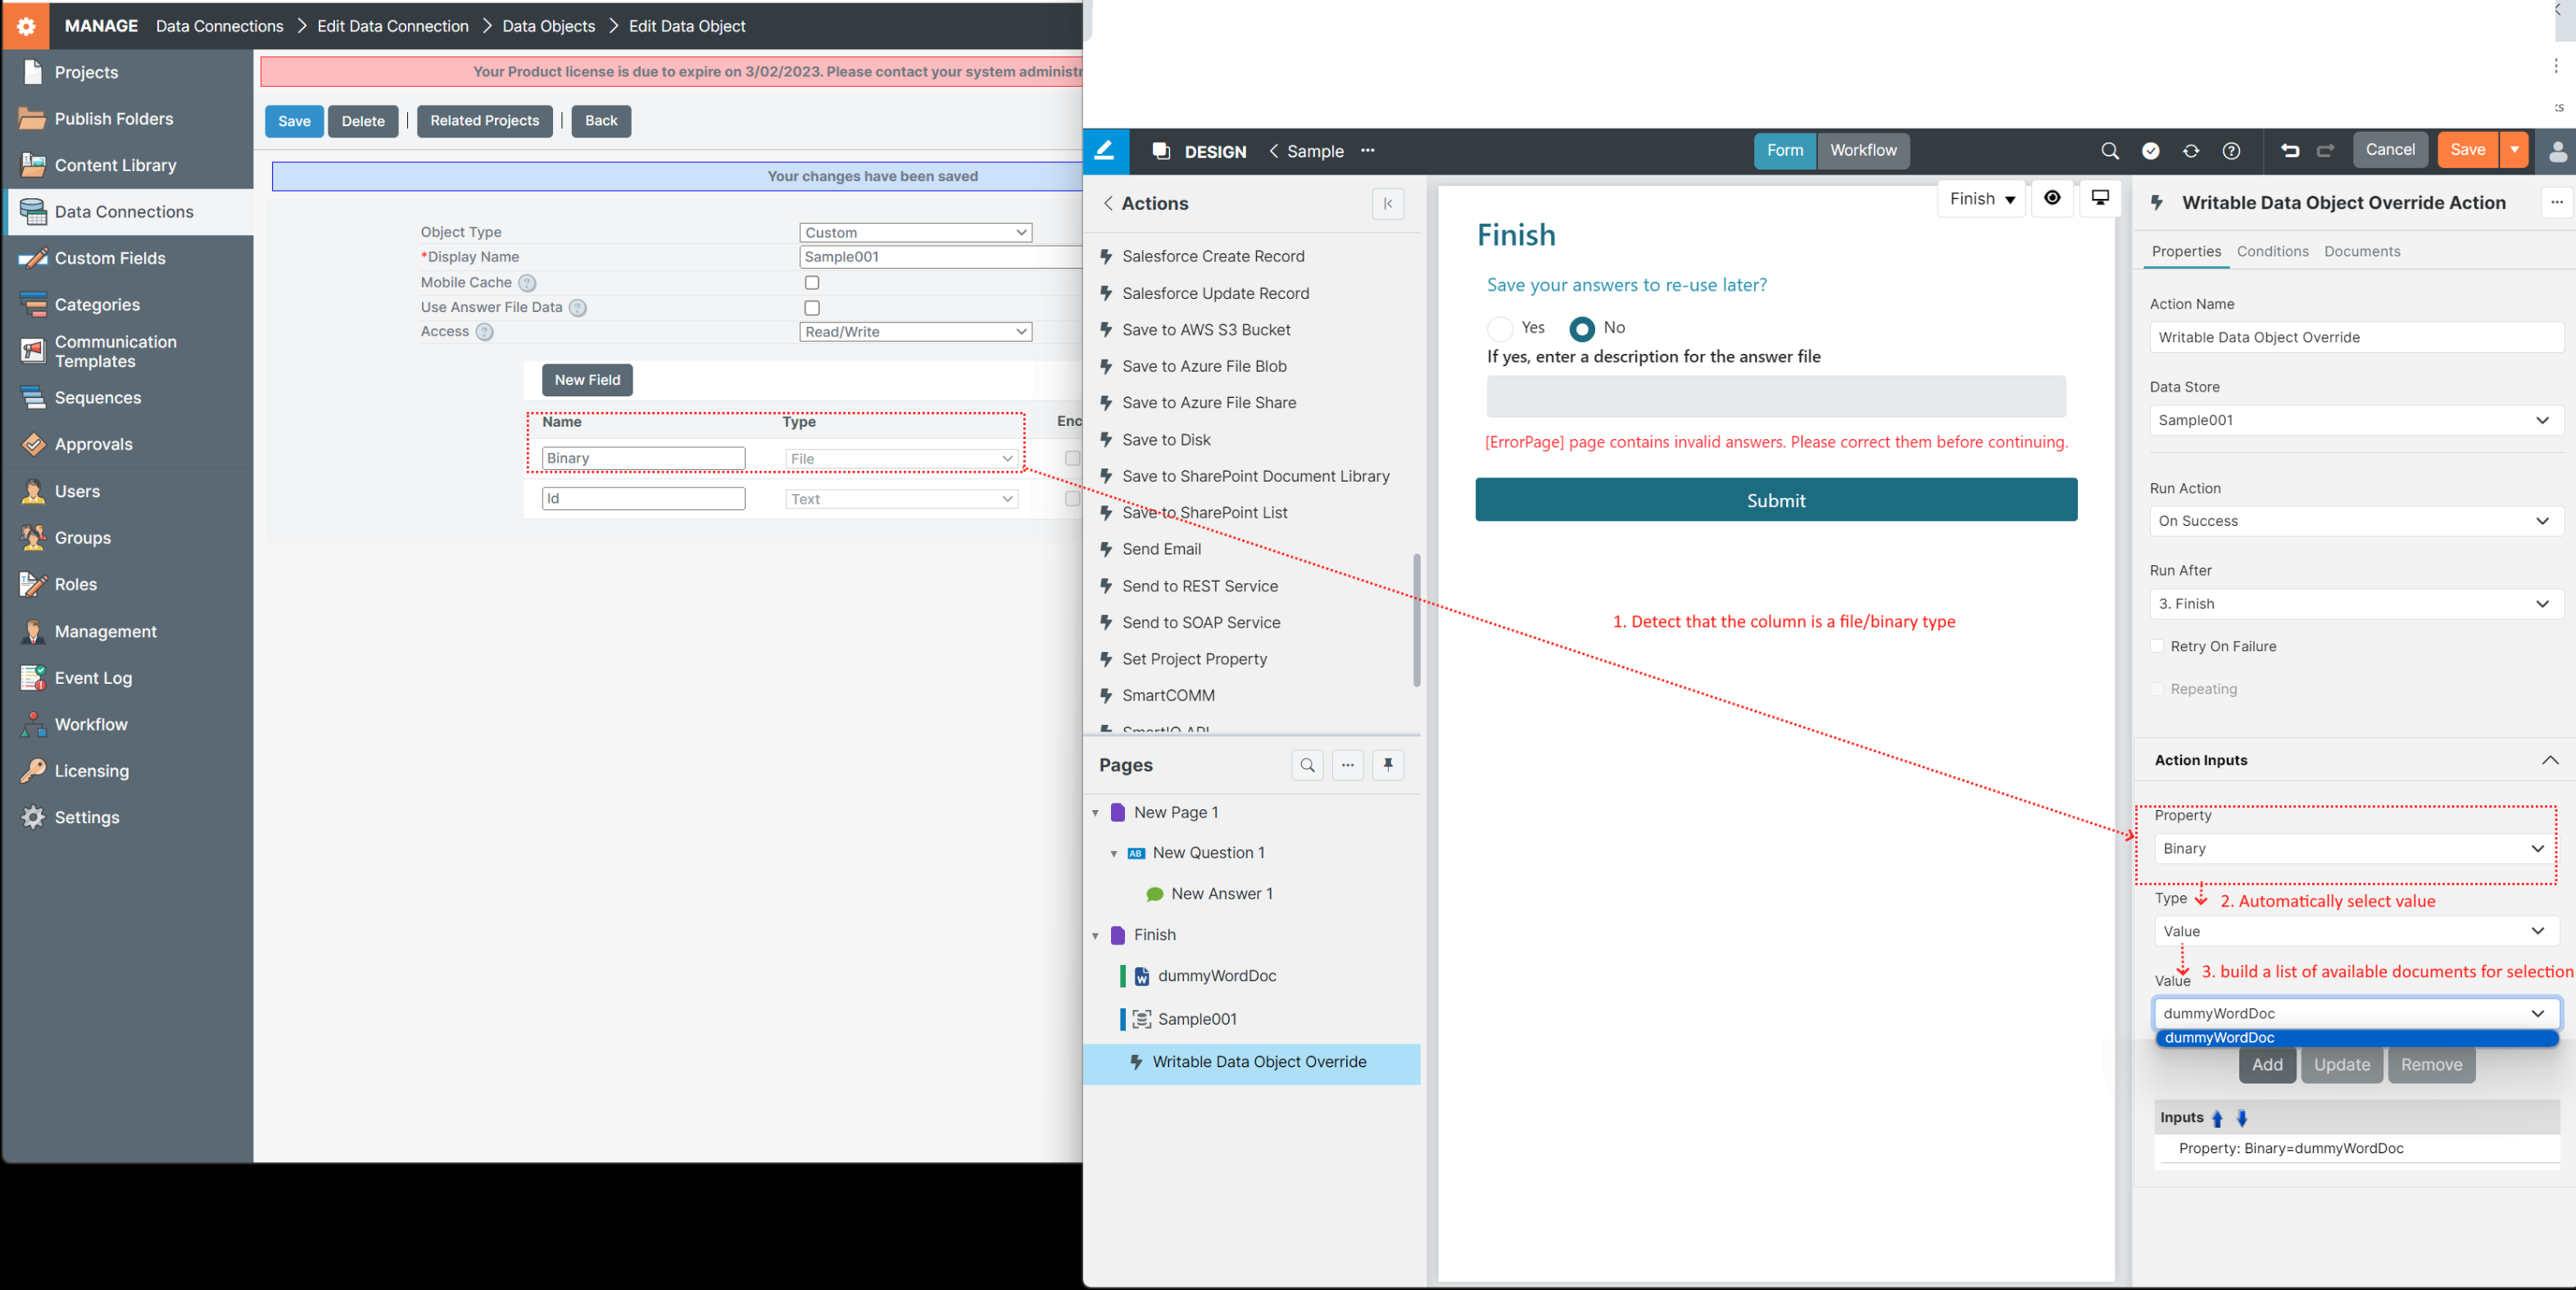Switch to Workflow view
Viewport: 2576px width, 1290px height.
[x=1862, y=151]
